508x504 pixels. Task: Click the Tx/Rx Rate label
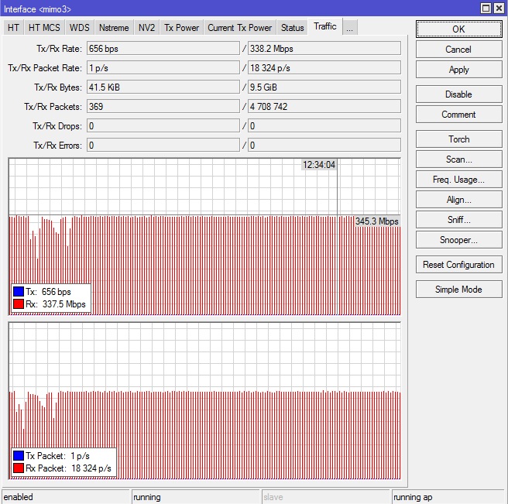coord(59,49)
